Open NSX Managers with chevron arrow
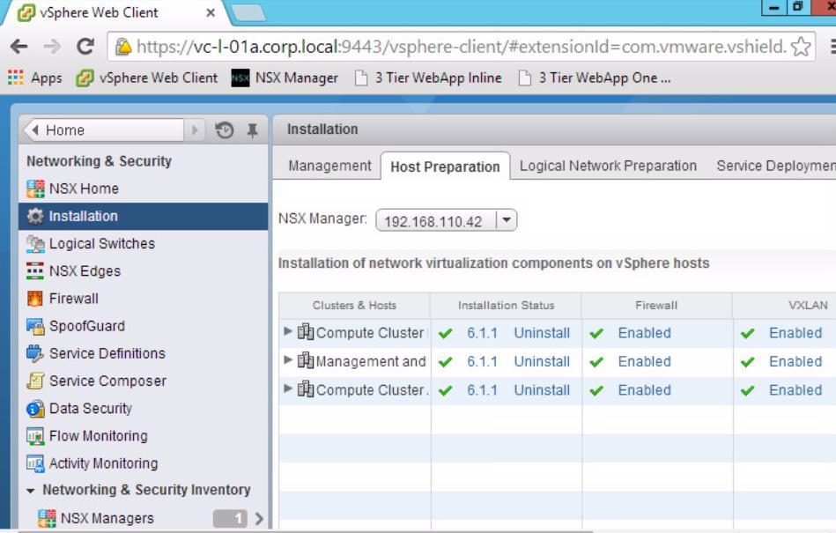The height and width of the screenshot is (533, 836). 259,518
